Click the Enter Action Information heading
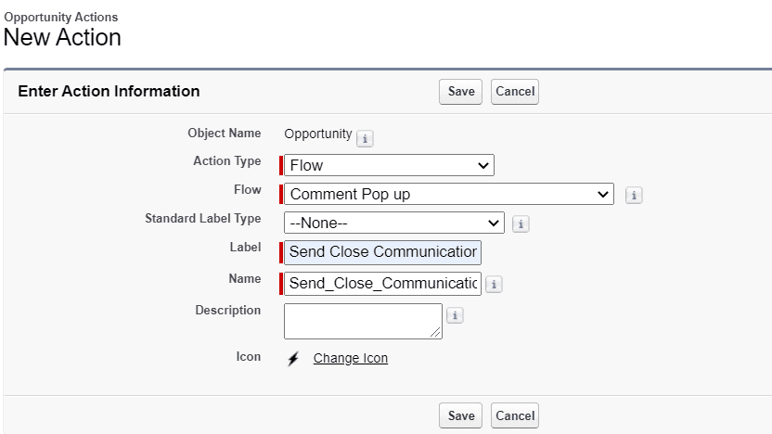Image resolution: width=772 pixels, height=434 pixels. [109, 91]
